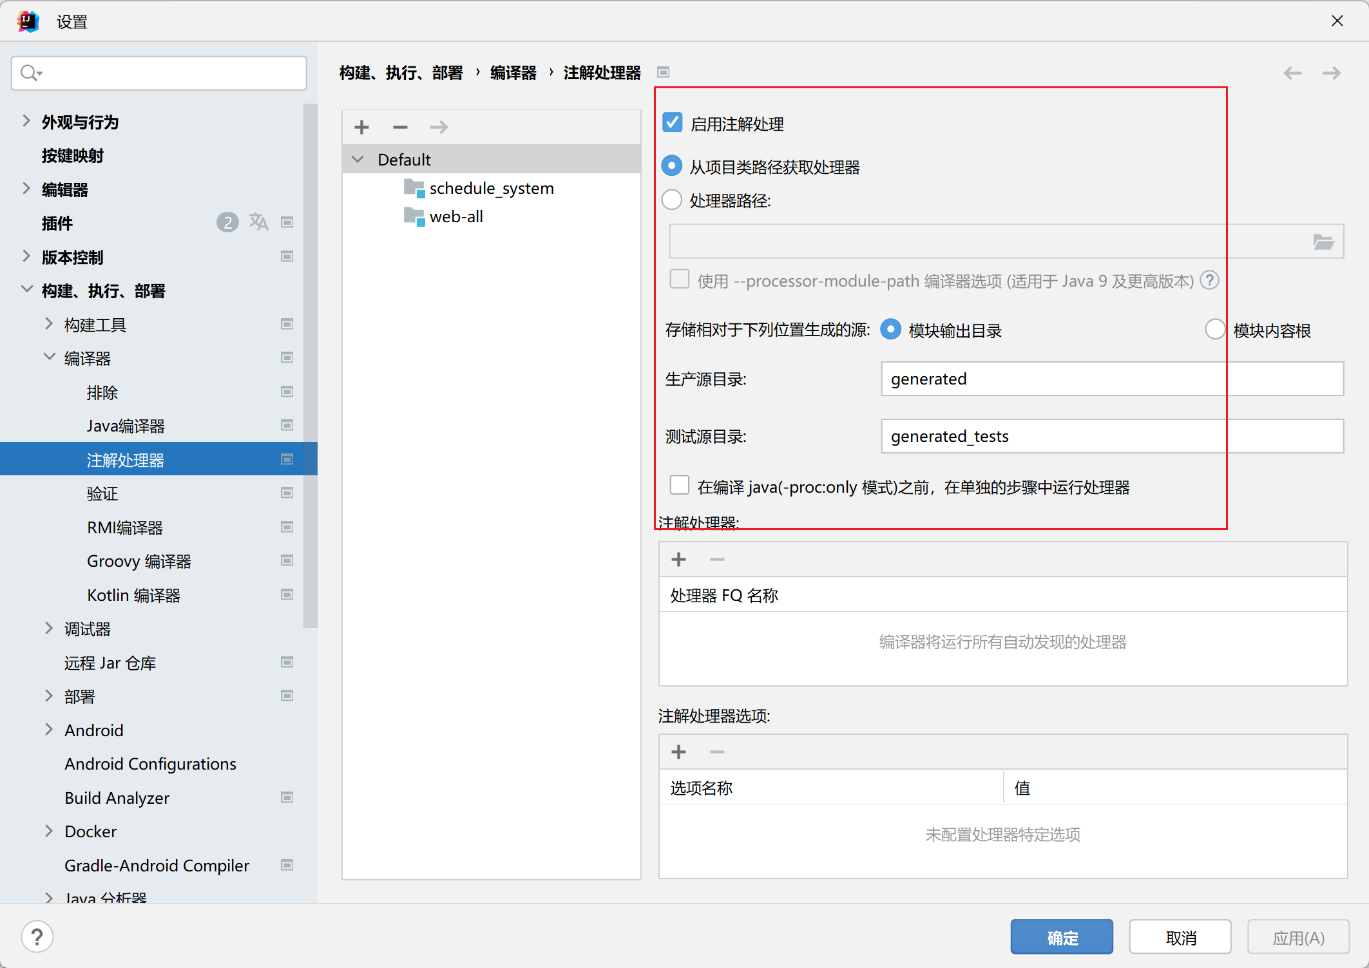Add annotation processor option entry
Viewport: 1369px width, 968px height.
tap(678, 752)
